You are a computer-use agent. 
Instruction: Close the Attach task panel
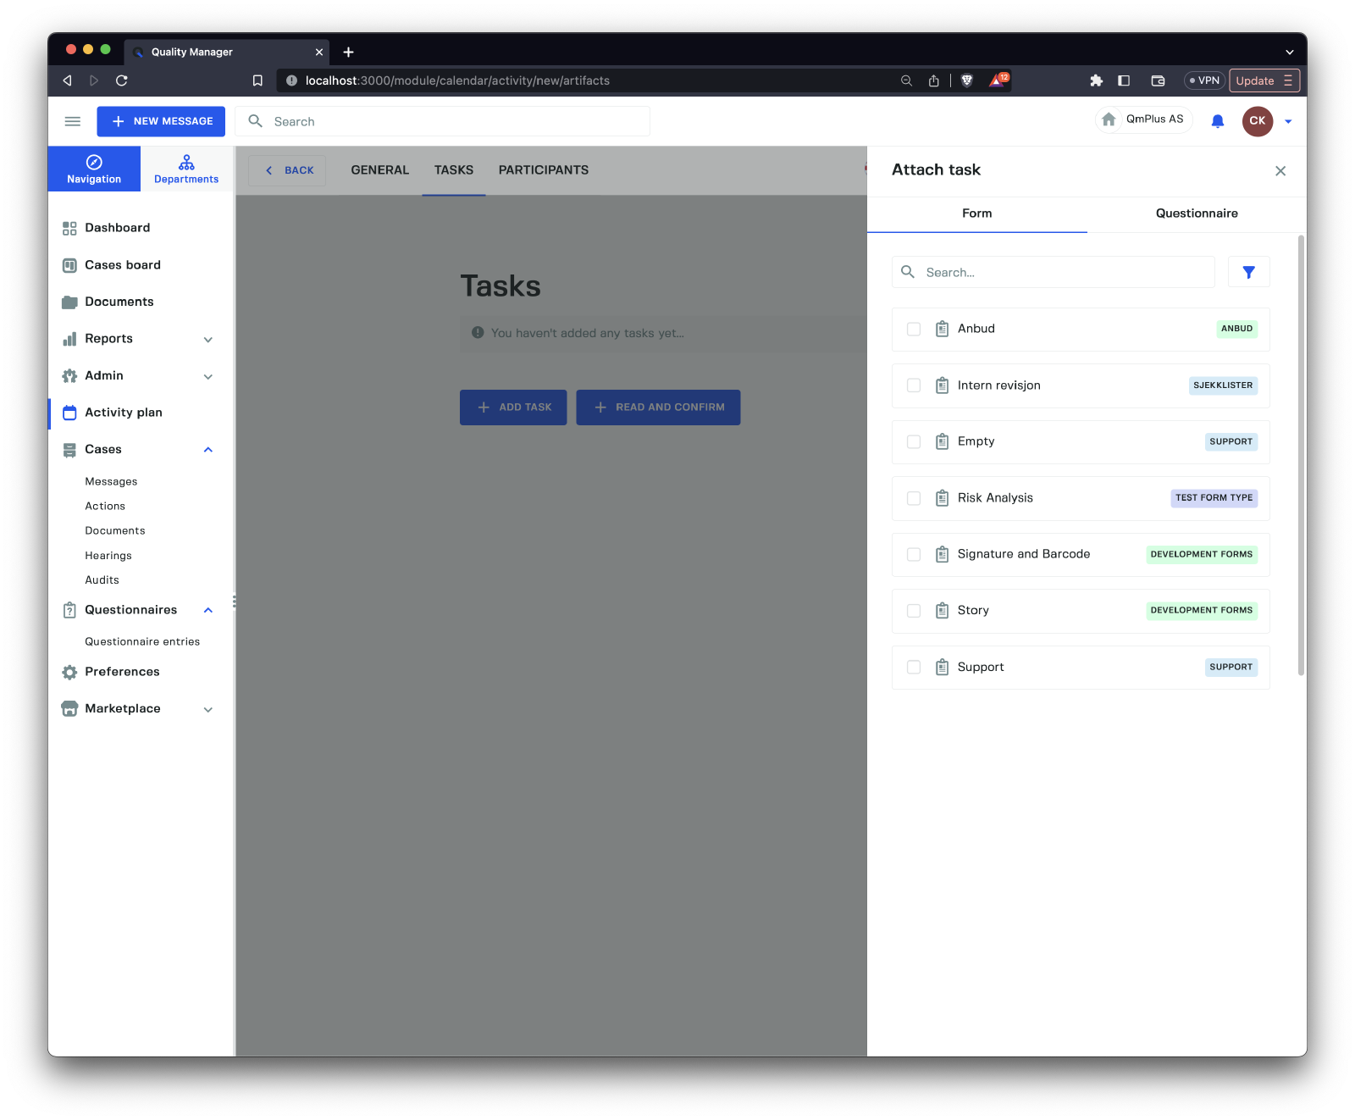[1280, 171]
